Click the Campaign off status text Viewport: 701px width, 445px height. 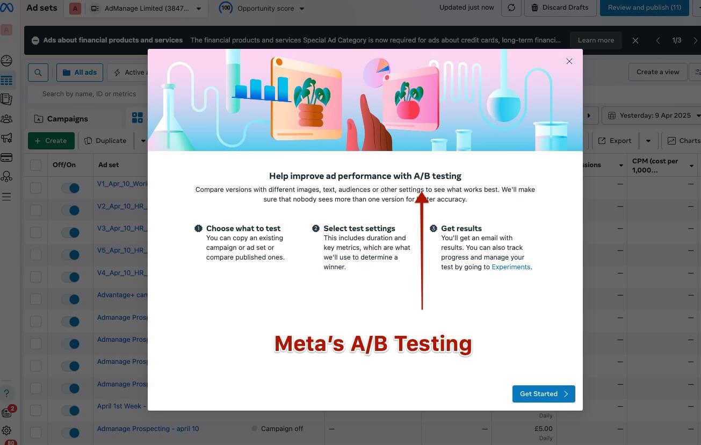click(281, 429)
